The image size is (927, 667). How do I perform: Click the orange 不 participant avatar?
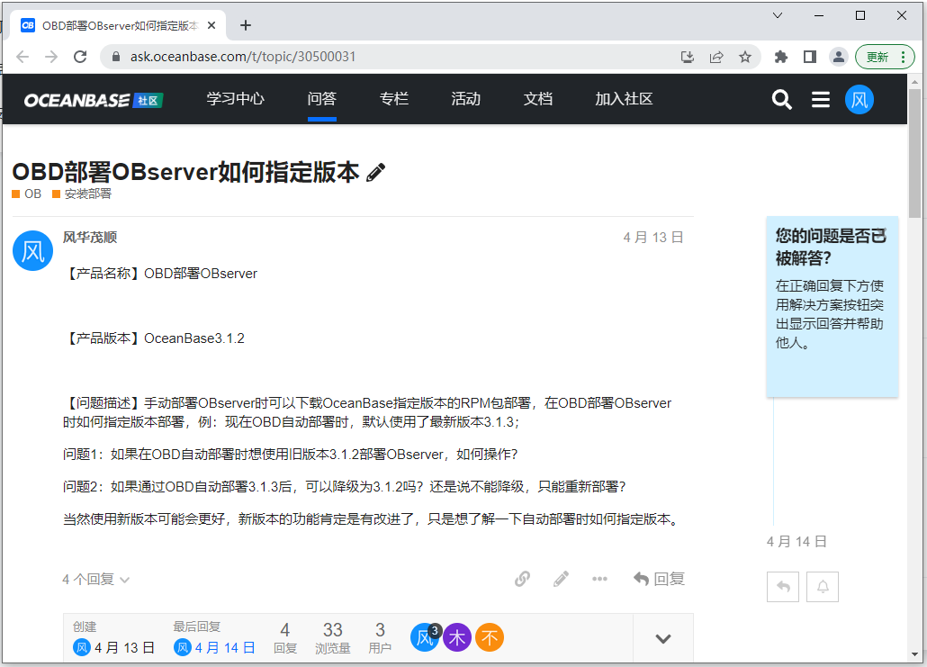click(x=490, y=637)
